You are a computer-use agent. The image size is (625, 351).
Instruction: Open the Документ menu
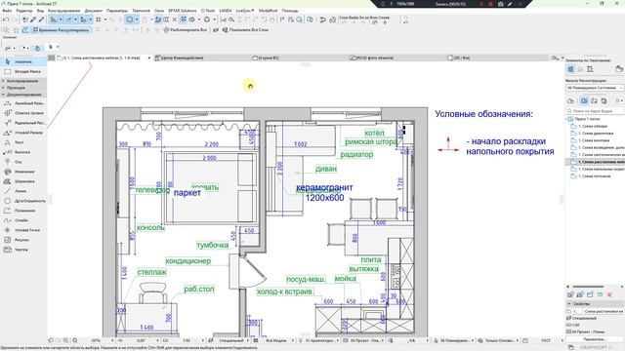94,11
